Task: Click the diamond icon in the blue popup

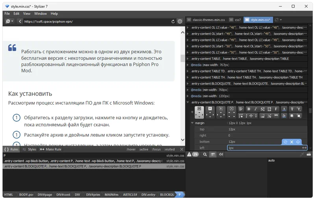Action: click(298, 142)
